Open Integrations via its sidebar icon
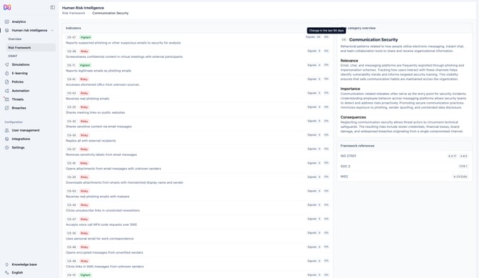The height and width of the screenshot is (278, 479). [6, 139]
